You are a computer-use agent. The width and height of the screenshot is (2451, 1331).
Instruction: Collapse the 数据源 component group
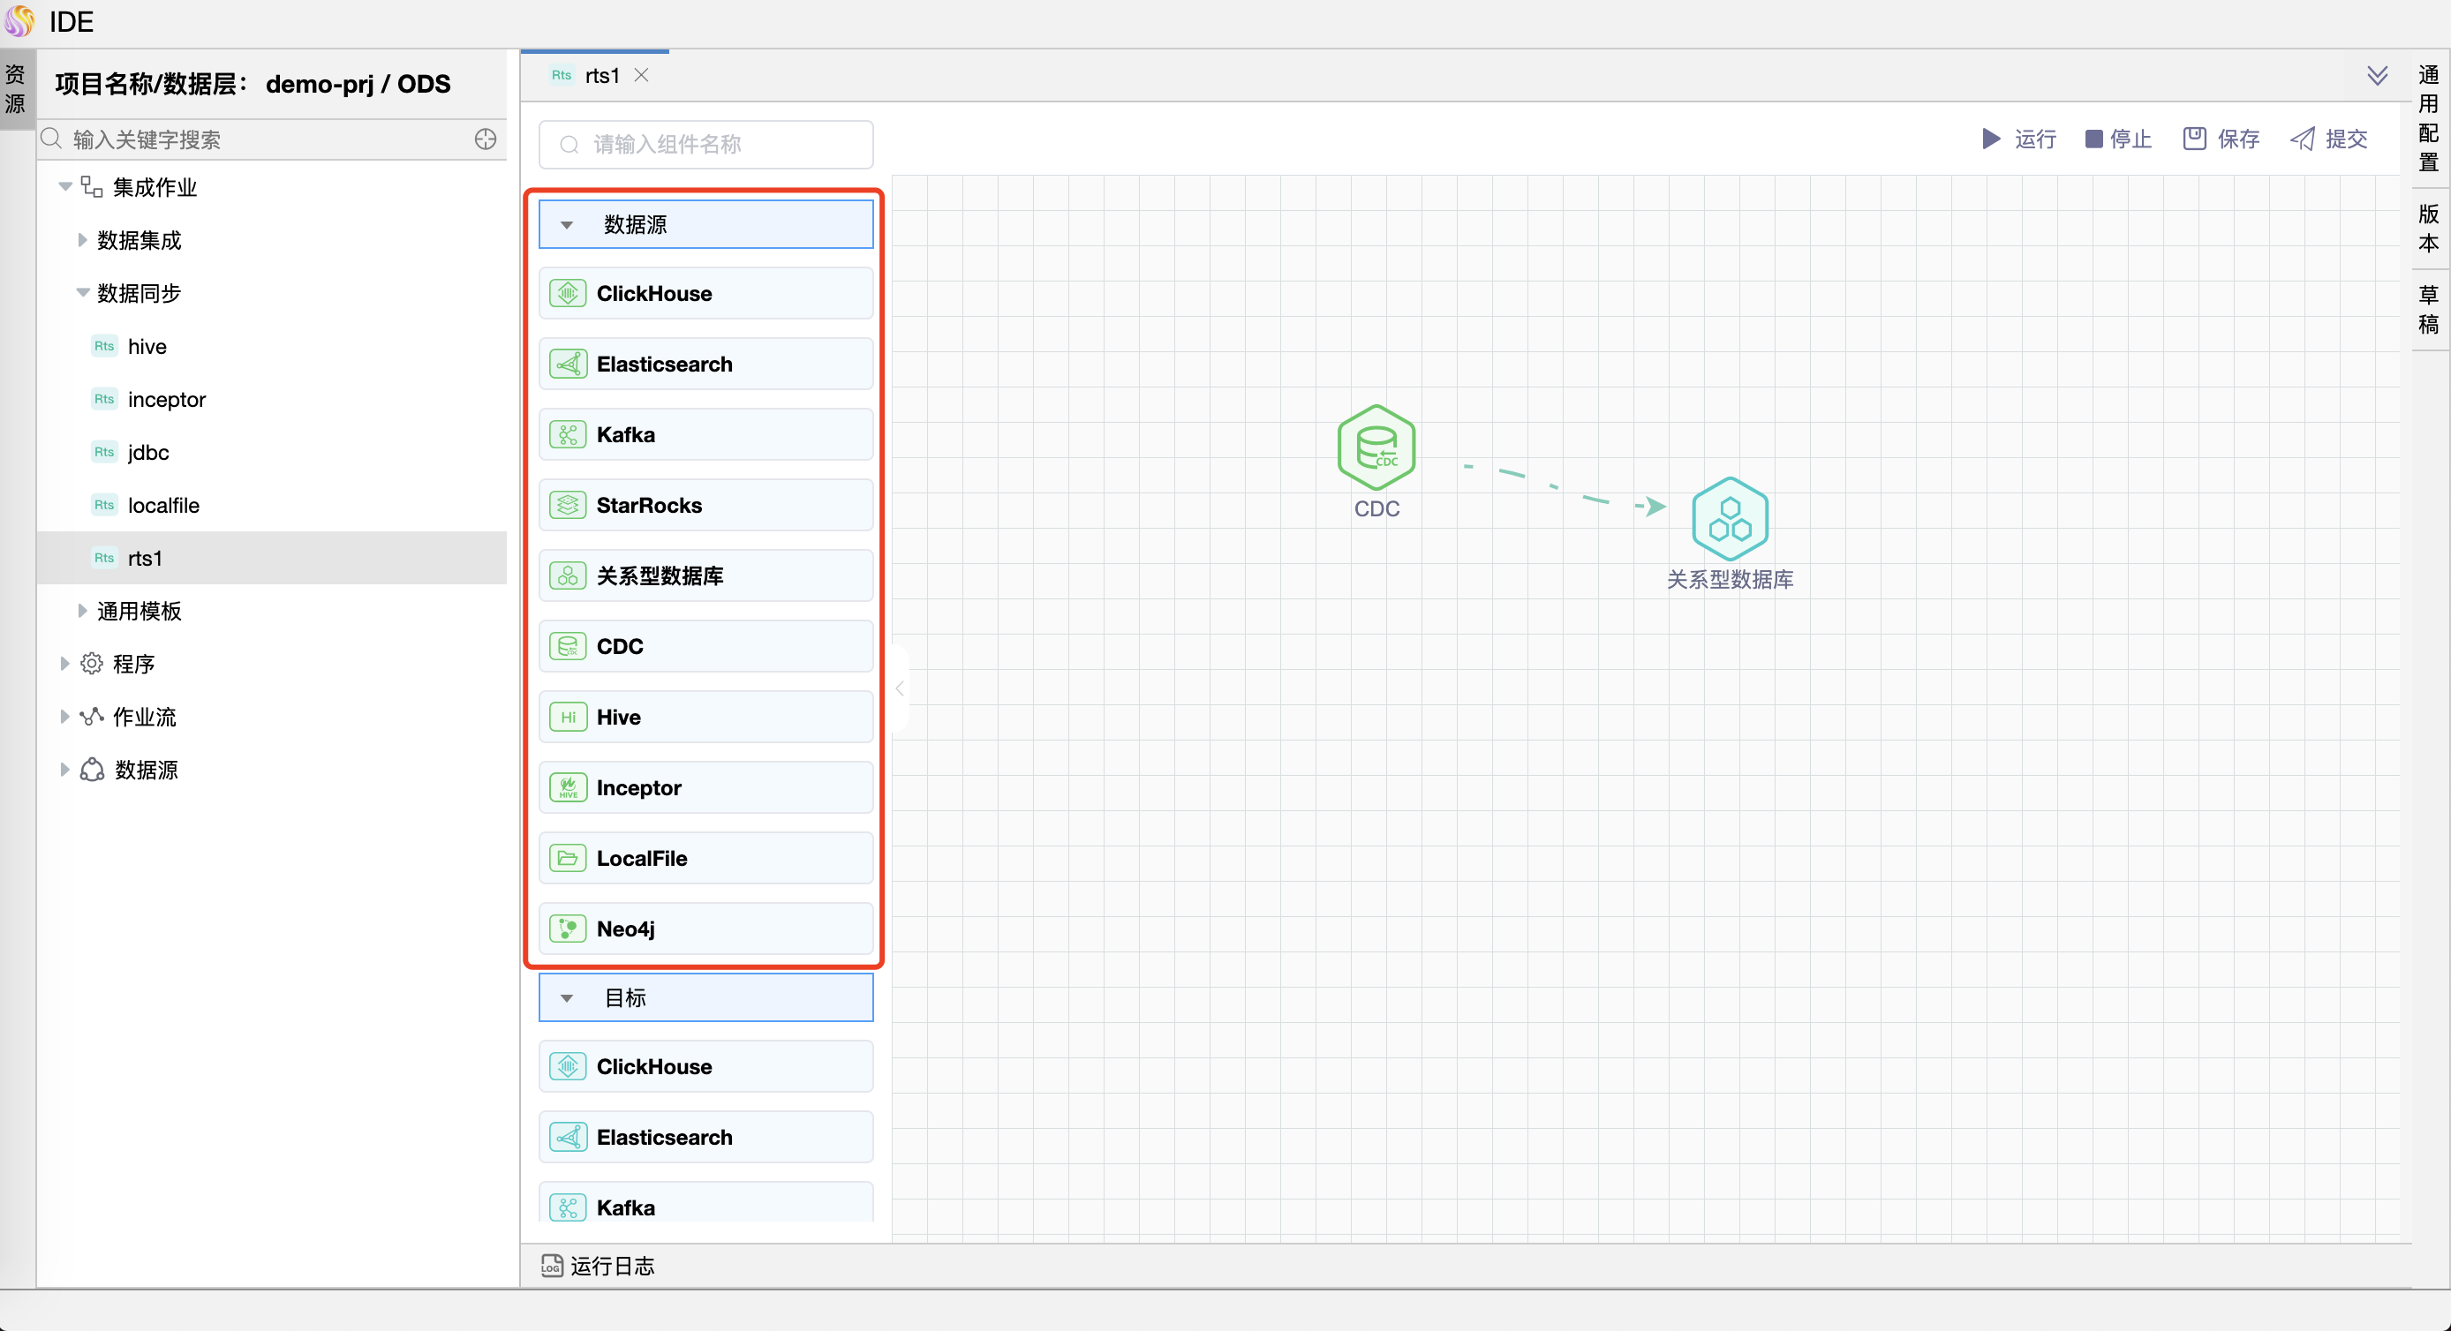(x=567, y=225)
